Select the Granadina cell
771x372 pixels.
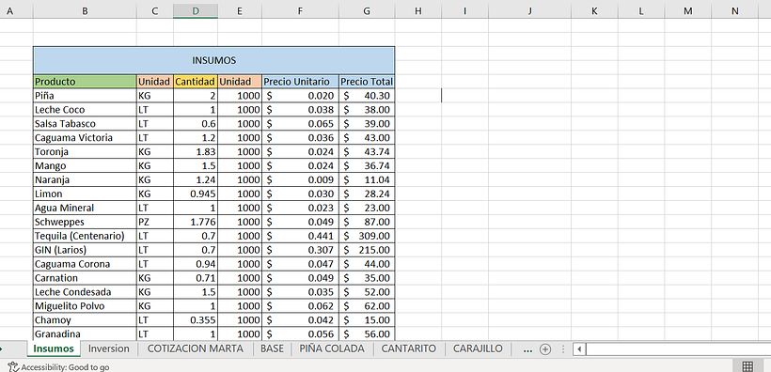pyautogui.click(x=85, y=334)
